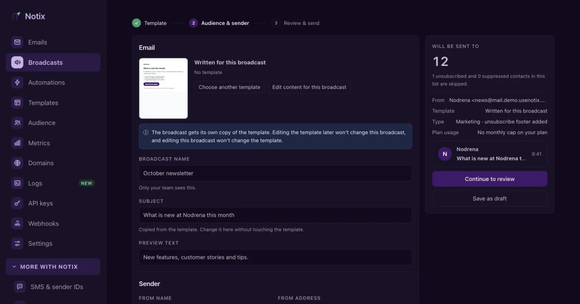
Task: Click the From sender address value
Action: (x=497, y=100)
